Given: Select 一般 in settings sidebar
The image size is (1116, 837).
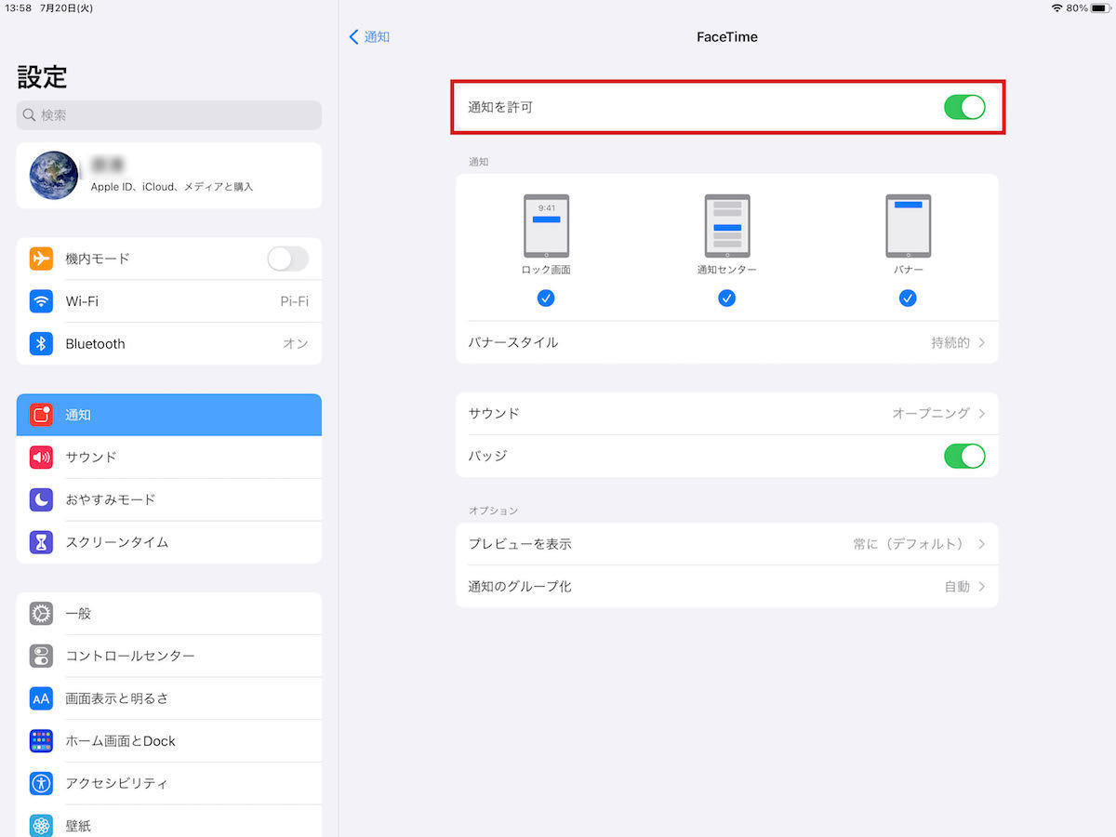Looking at the screenshot, I should point(169,614).
